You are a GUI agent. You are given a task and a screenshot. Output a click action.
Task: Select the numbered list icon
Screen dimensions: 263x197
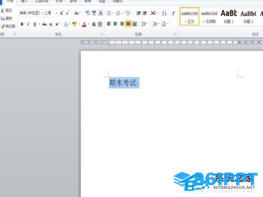[x=118, y=13]
